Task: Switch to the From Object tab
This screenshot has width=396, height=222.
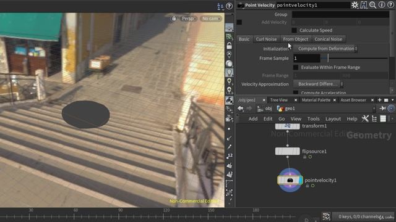Action: 296,39
